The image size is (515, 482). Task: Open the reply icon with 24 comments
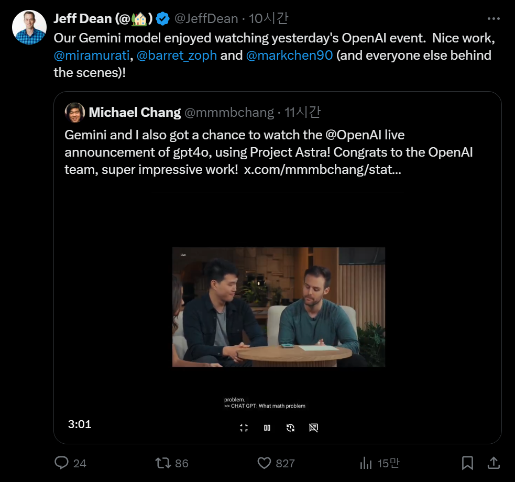pos(62,463)
